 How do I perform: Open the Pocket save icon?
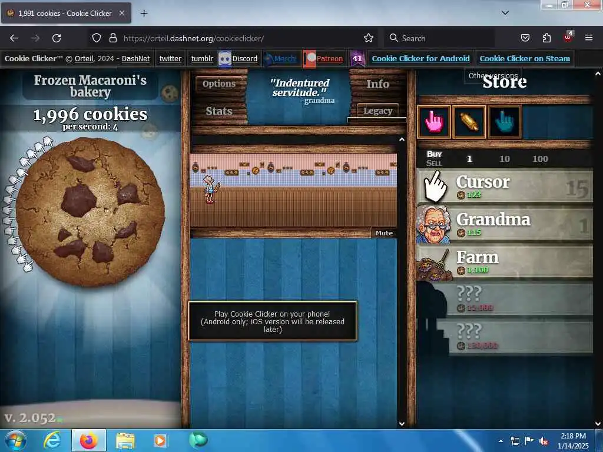point(525,38)
